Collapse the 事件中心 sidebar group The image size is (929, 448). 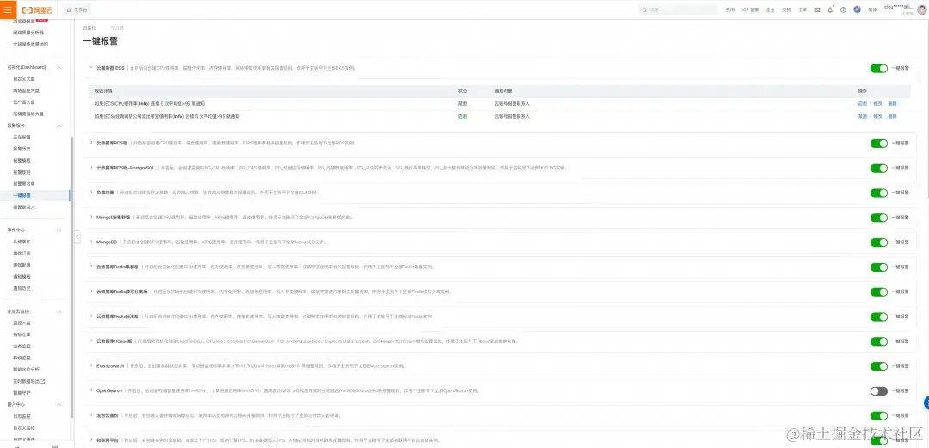coord(58,230)
